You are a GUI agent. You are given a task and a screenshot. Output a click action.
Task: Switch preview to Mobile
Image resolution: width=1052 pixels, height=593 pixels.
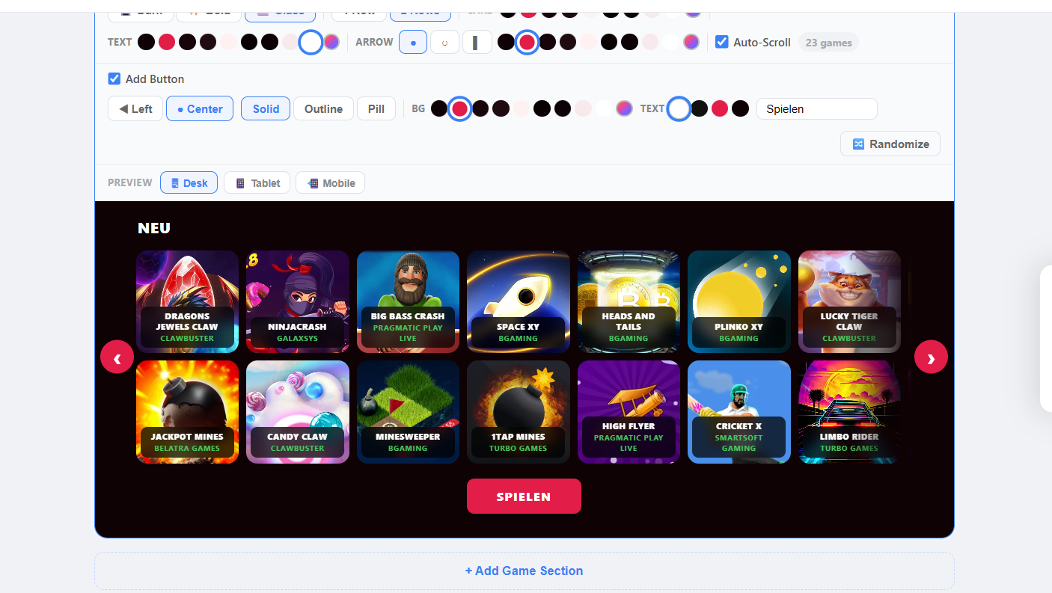point(330,182)
